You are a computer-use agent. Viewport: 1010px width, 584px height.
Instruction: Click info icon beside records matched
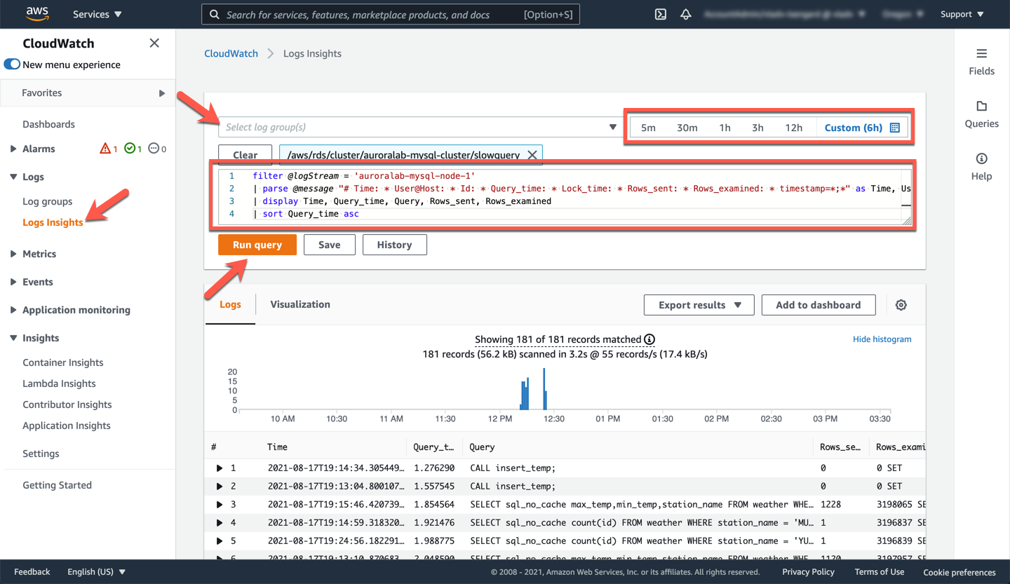click(x=649, y=339)
